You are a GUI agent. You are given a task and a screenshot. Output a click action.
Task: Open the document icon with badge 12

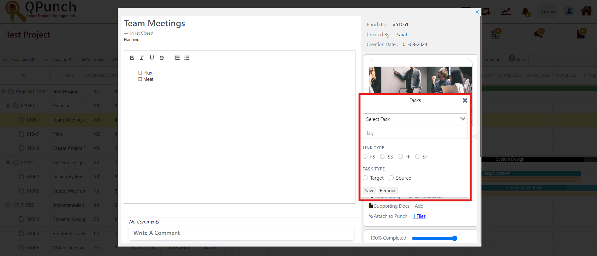[582, 33]
